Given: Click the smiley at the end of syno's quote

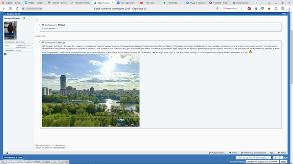Looking at the screenshot, I should point(250,51).
